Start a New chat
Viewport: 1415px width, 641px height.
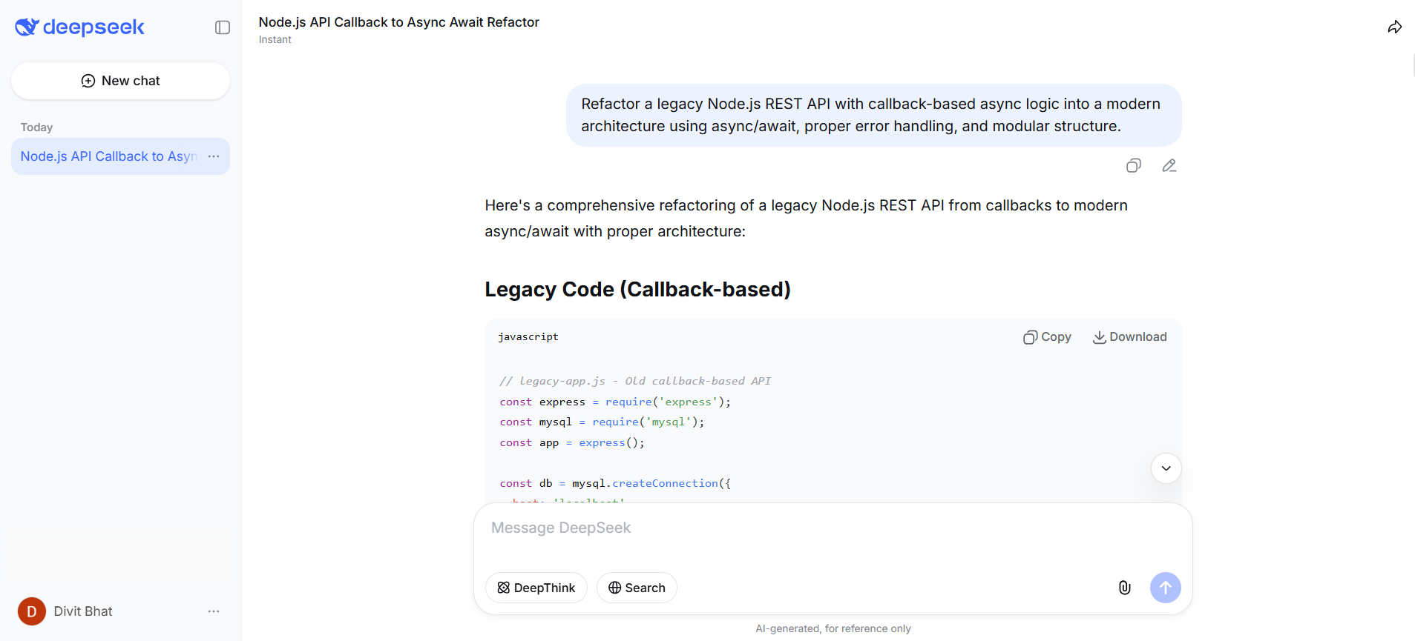120,81
